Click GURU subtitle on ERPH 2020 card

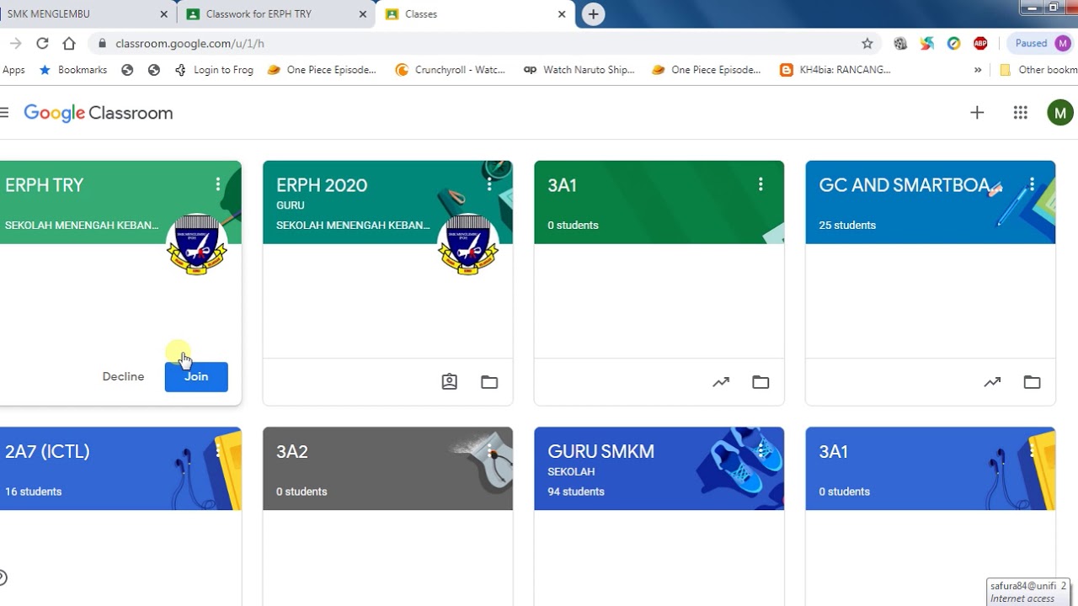(291, 205)
